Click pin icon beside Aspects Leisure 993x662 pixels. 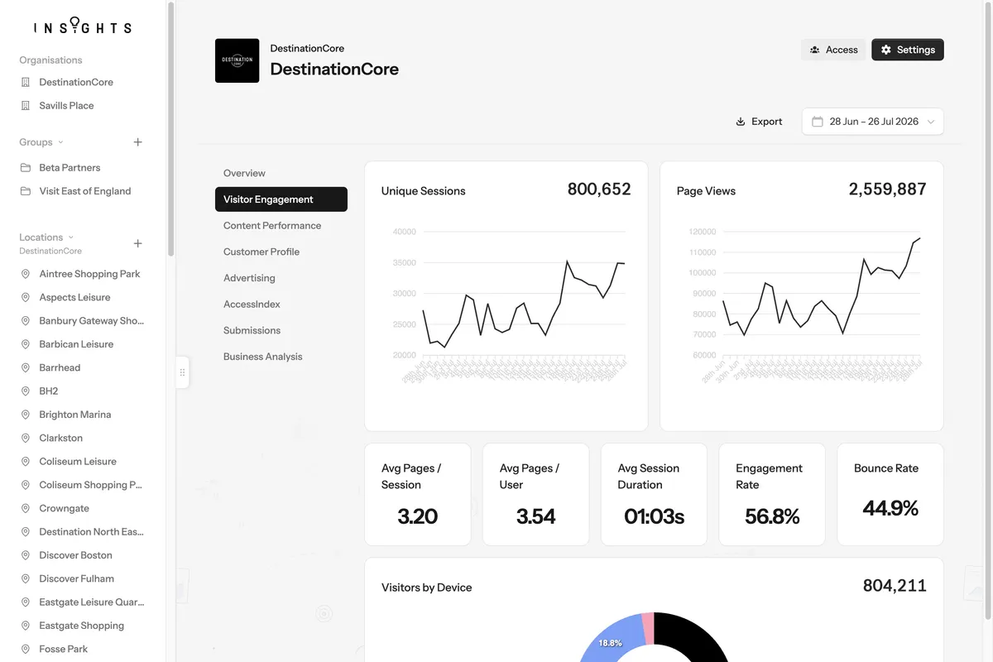(x=26, y=297)
